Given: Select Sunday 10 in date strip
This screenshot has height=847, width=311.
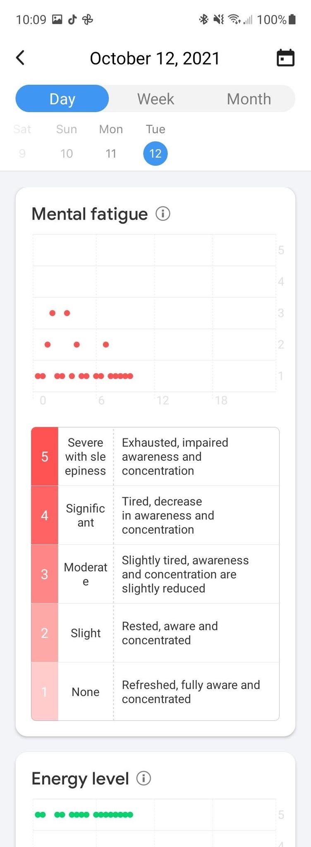Looking at the screenshot, I should pos(67,142).
